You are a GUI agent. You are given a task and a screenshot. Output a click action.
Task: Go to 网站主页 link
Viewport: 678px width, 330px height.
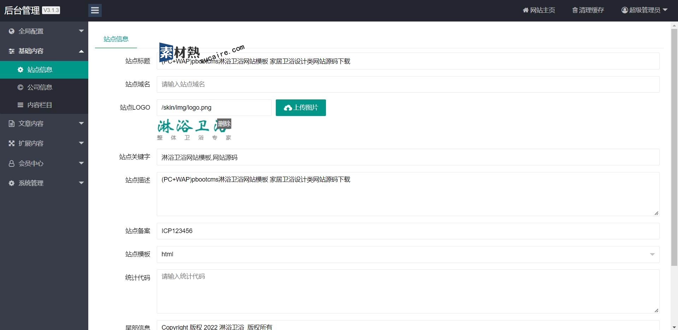click(x=539, y=10)
